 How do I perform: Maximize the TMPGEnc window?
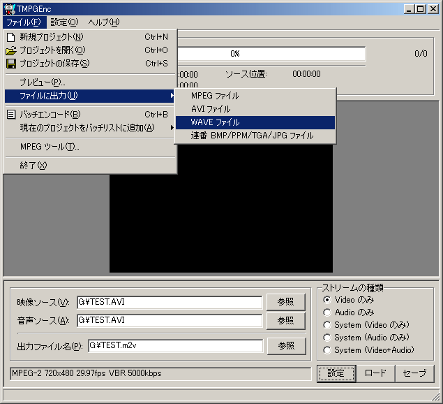coord(420,9)
